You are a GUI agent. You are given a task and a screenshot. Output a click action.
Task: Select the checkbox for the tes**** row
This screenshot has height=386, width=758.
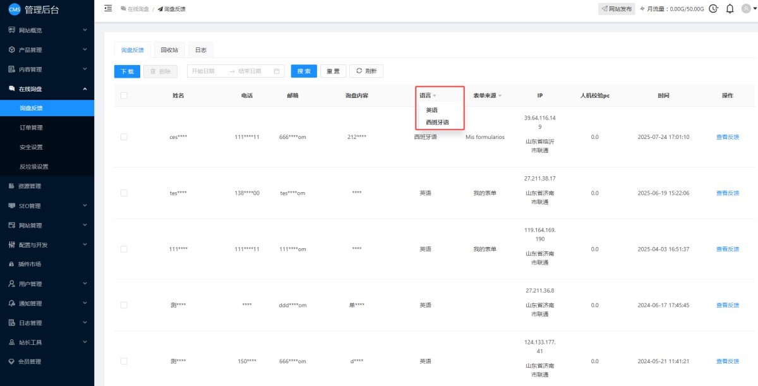tap(124, 193)
